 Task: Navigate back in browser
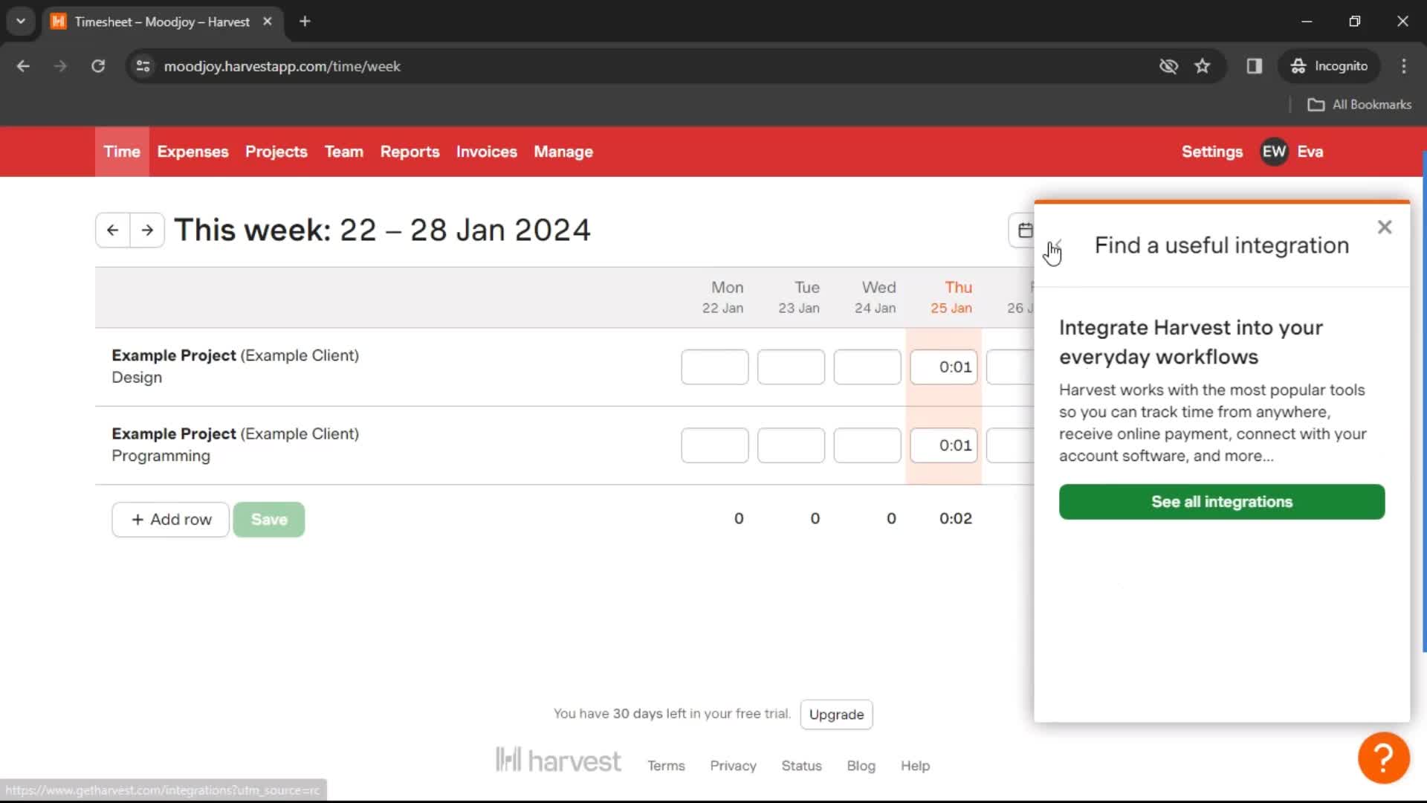pos(23,66)
